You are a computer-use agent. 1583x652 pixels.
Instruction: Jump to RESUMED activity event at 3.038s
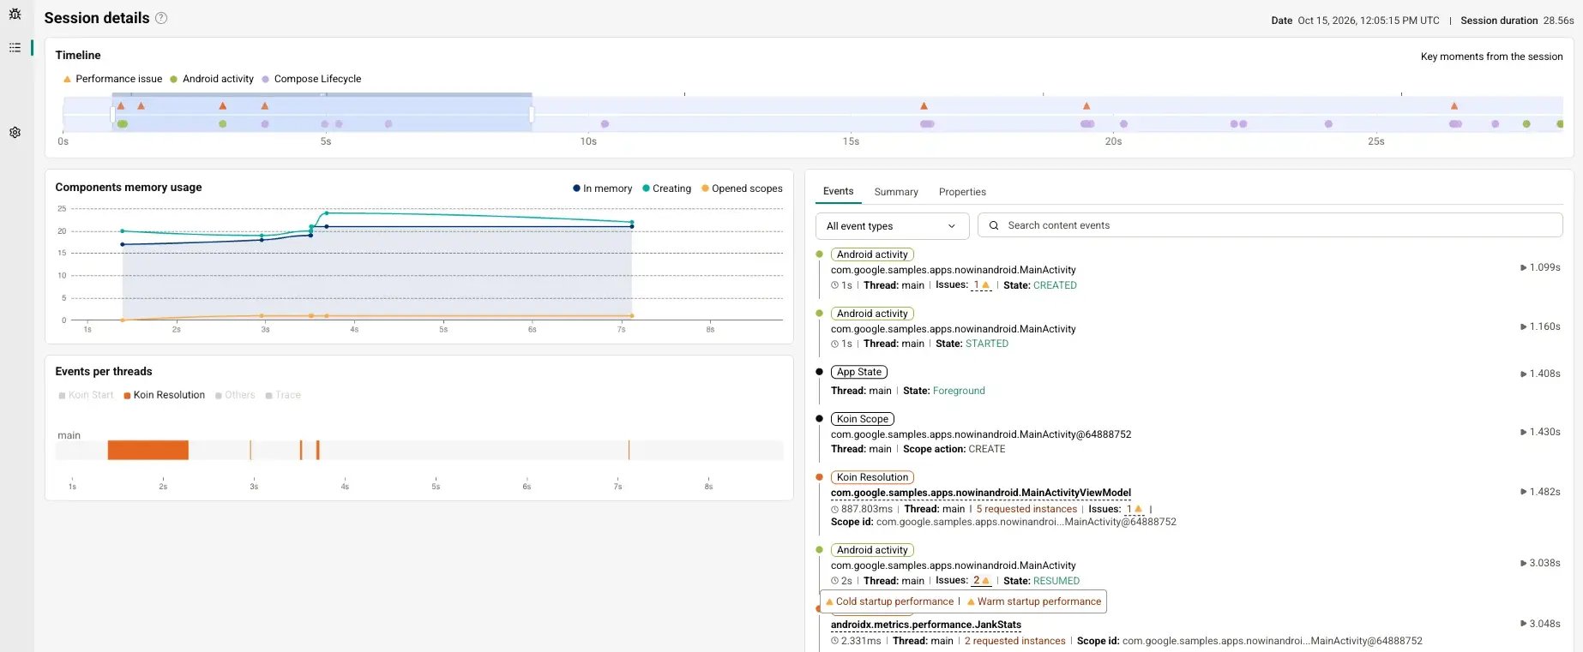(1540, 563)
